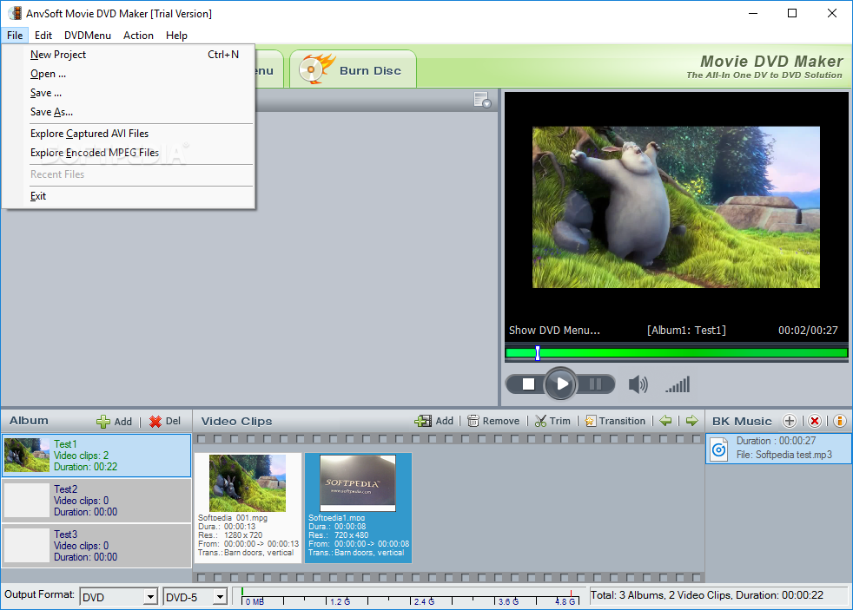Stop the video playback
Image resolution: width=853 pixels, height=610 pixels.
point(528,384)
